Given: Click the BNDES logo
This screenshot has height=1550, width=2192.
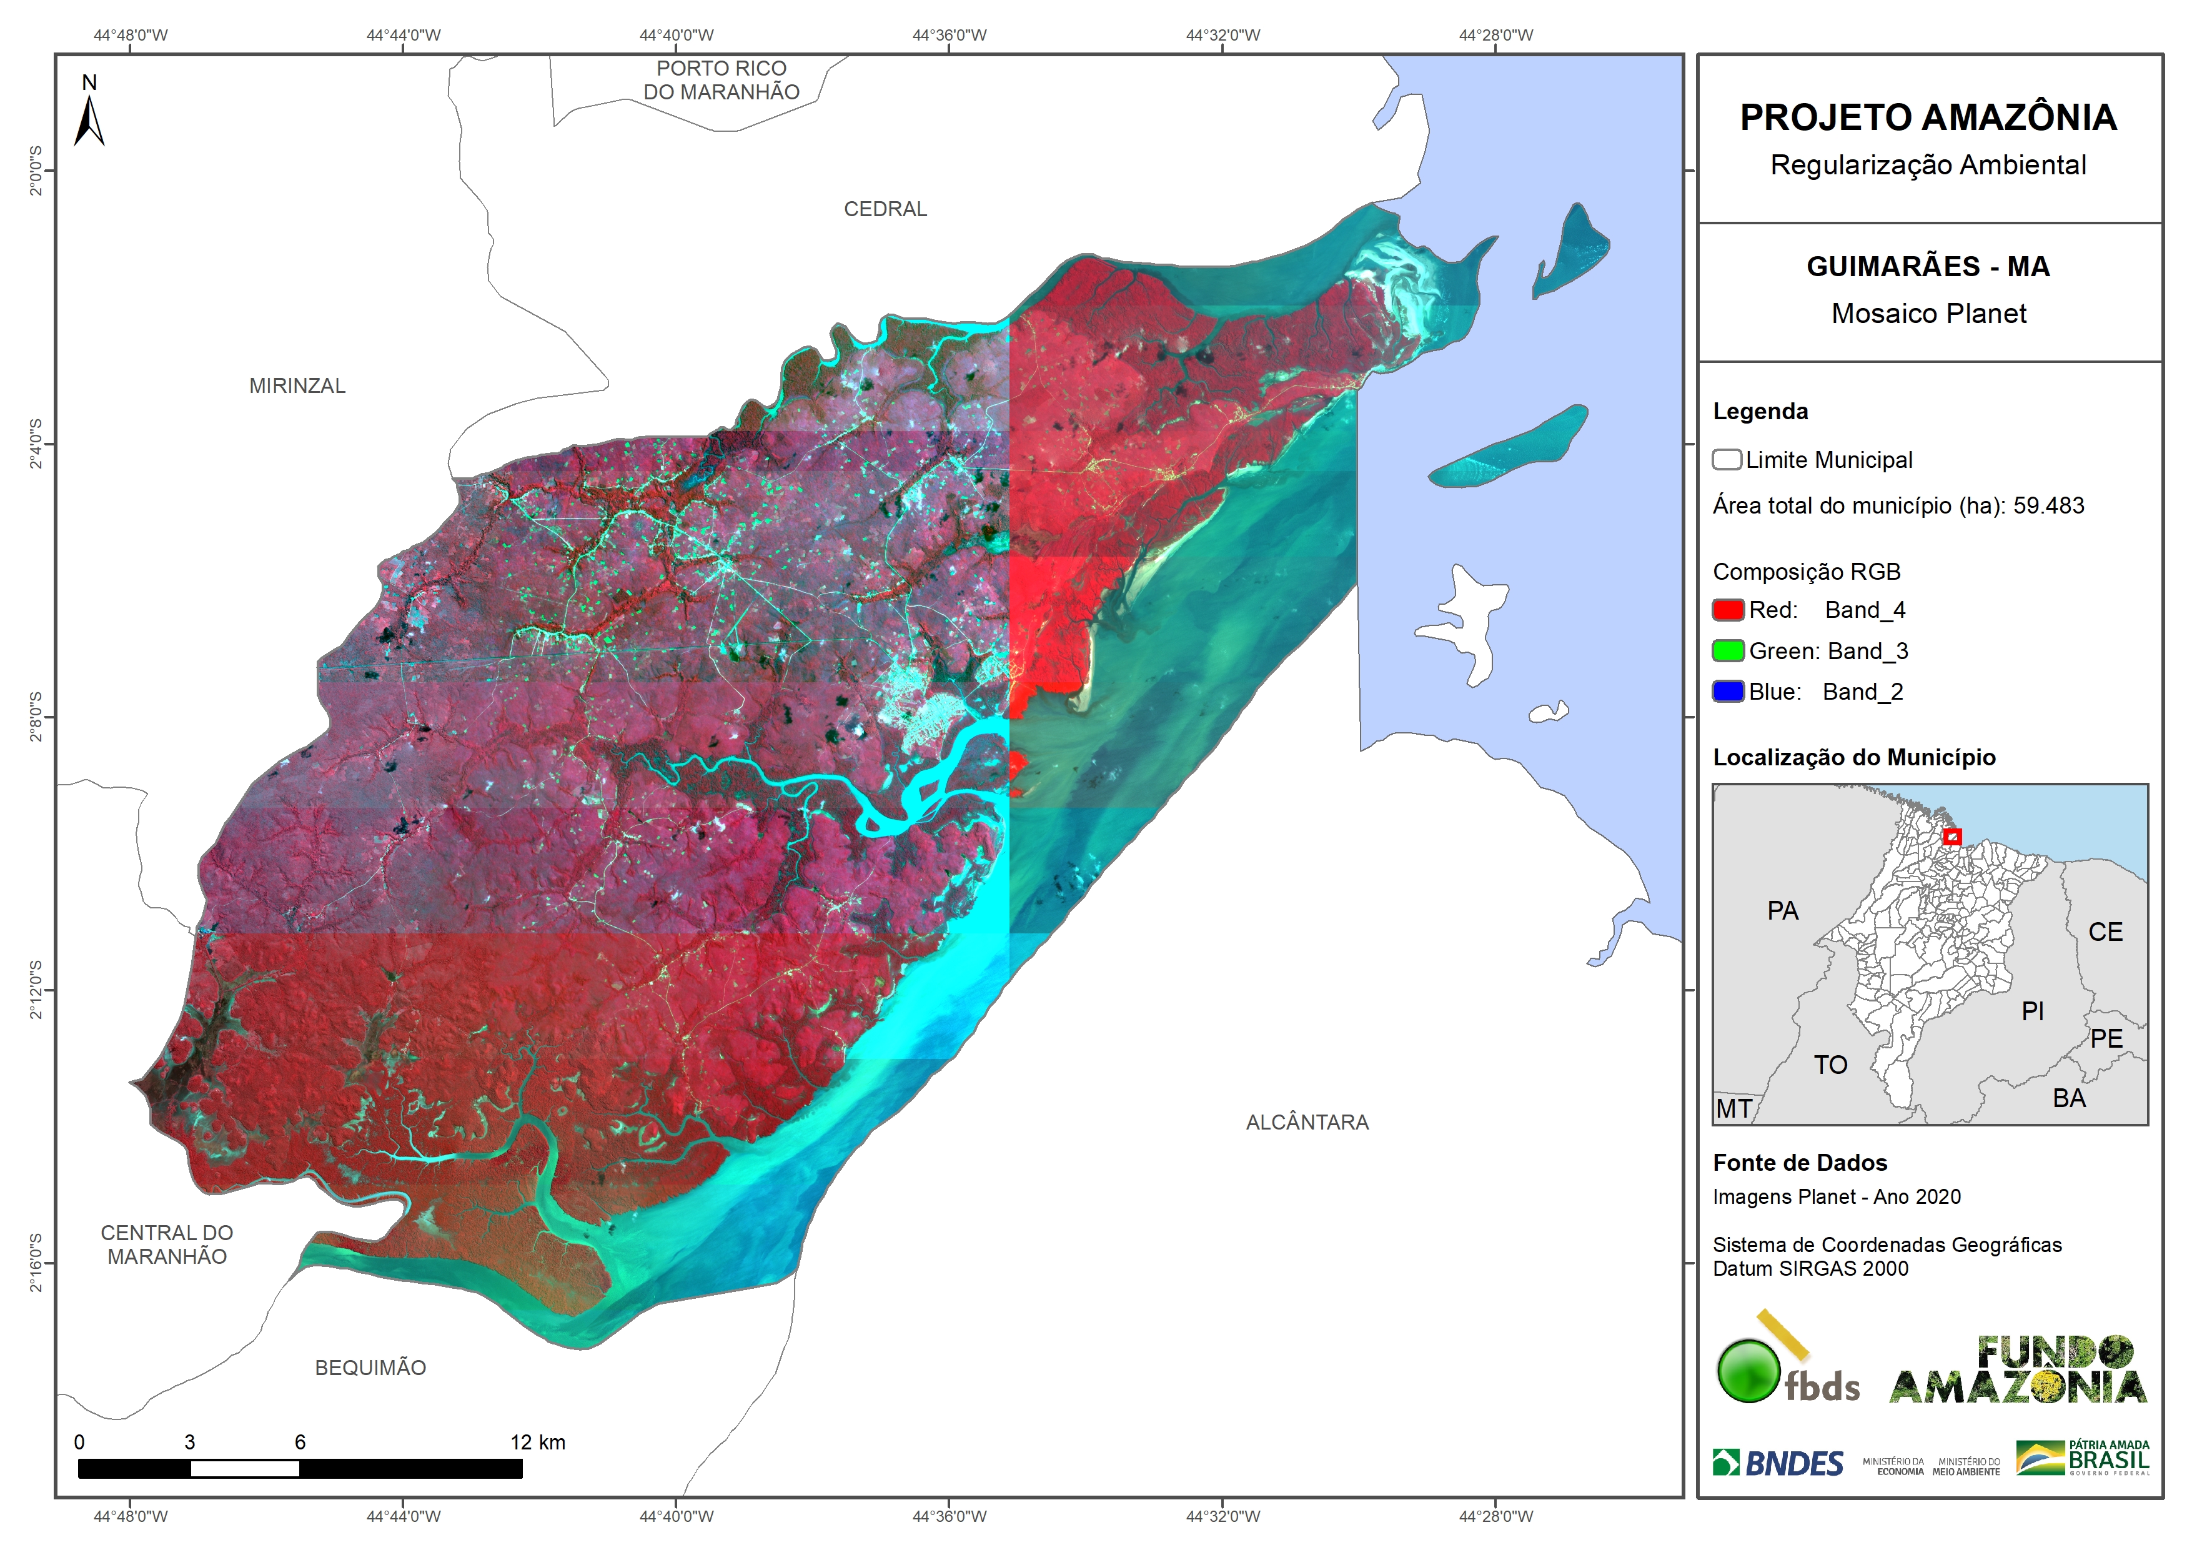Looking at the screenshot, I should pyautogui.click(x=1778, y=1463).
